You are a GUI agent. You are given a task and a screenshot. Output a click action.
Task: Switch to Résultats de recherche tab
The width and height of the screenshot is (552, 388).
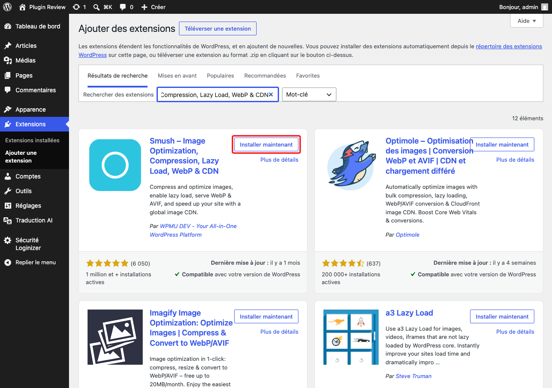point(118,76)
